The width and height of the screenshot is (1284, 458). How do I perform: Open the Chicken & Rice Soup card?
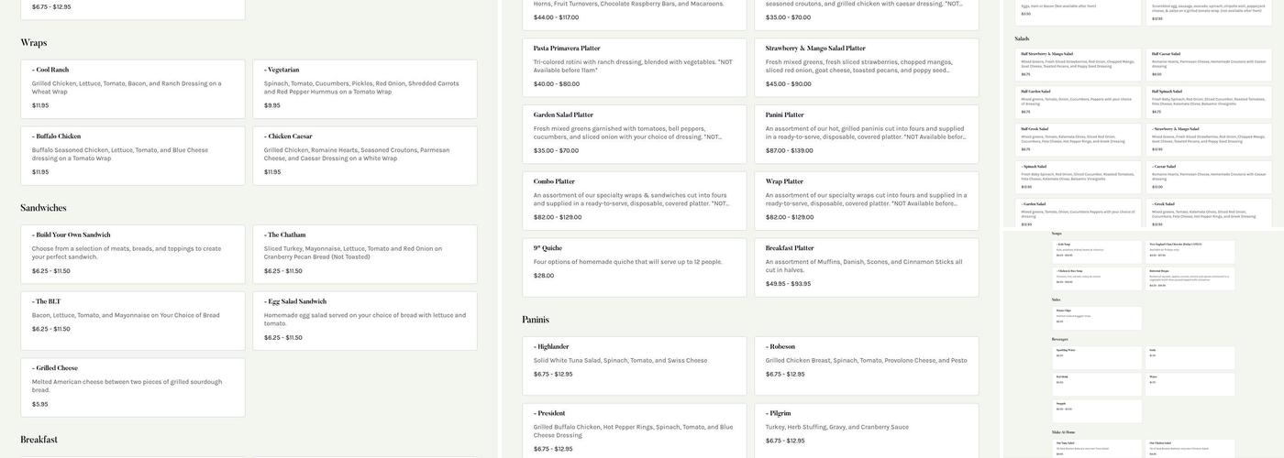(x=1097, y=278)
